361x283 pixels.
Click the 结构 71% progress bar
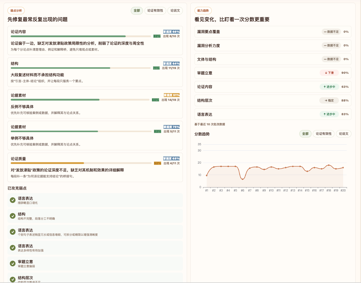81,68
